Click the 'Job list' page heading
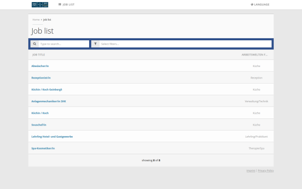Image resolution: width=302 pixels, height=189 pixels. coord(42,31)
